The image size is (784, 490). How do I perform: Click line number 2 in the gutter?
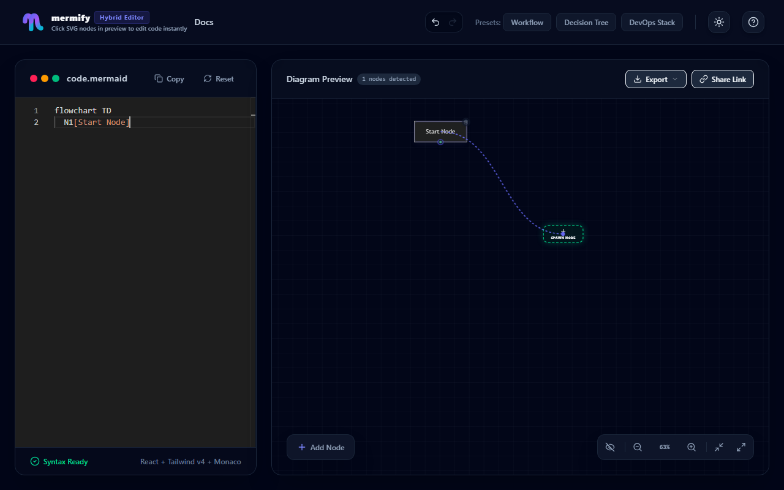[x=36, y=123]
